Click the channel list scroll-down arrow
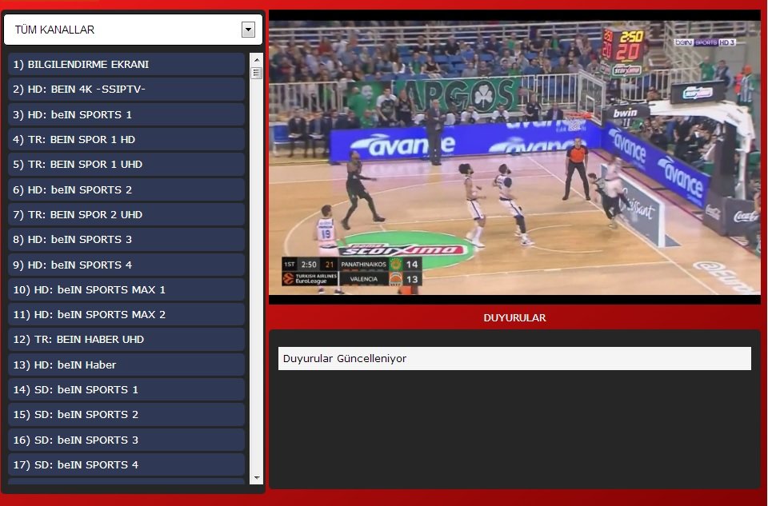Screen dimensions: 768x506 (x=256, y=477)
